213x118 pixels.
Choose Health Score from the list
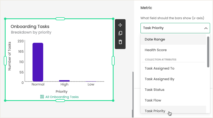coord(173,50)
